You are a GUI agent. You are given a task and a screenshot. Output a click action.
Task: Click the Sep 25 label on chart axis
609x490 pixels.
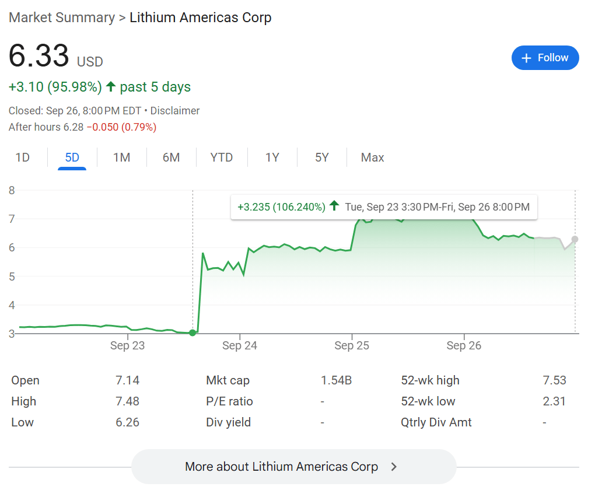pyautogui.click(x=352, y=345)
